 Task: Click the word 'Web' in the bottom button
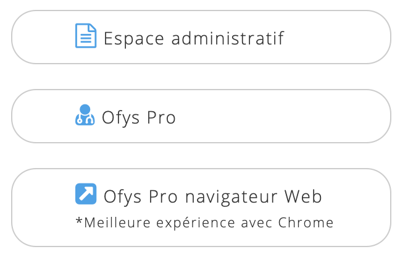click(x=303, y=196)
